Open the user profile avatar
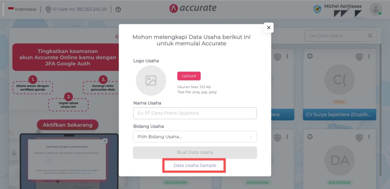 coord(376,10)
